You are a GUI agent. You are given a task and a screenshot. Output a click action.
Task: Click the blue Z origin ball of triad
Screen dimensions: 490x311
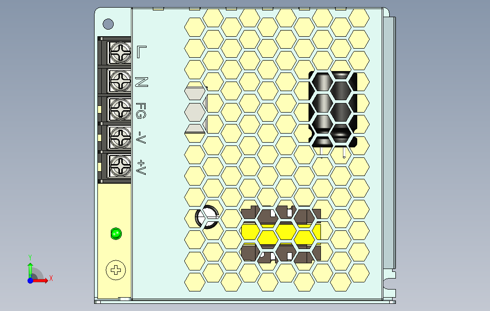point(30,280)
